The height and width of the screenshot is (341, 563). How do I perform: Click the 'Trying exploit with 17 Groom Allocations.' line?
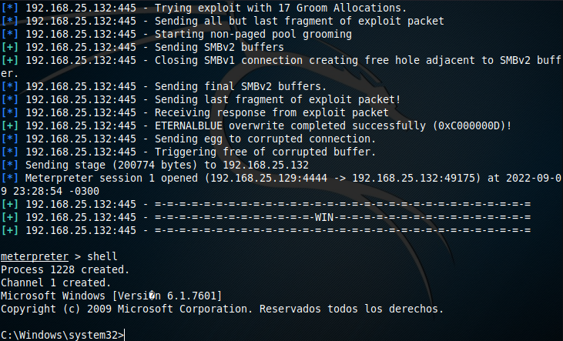[204, 8]
